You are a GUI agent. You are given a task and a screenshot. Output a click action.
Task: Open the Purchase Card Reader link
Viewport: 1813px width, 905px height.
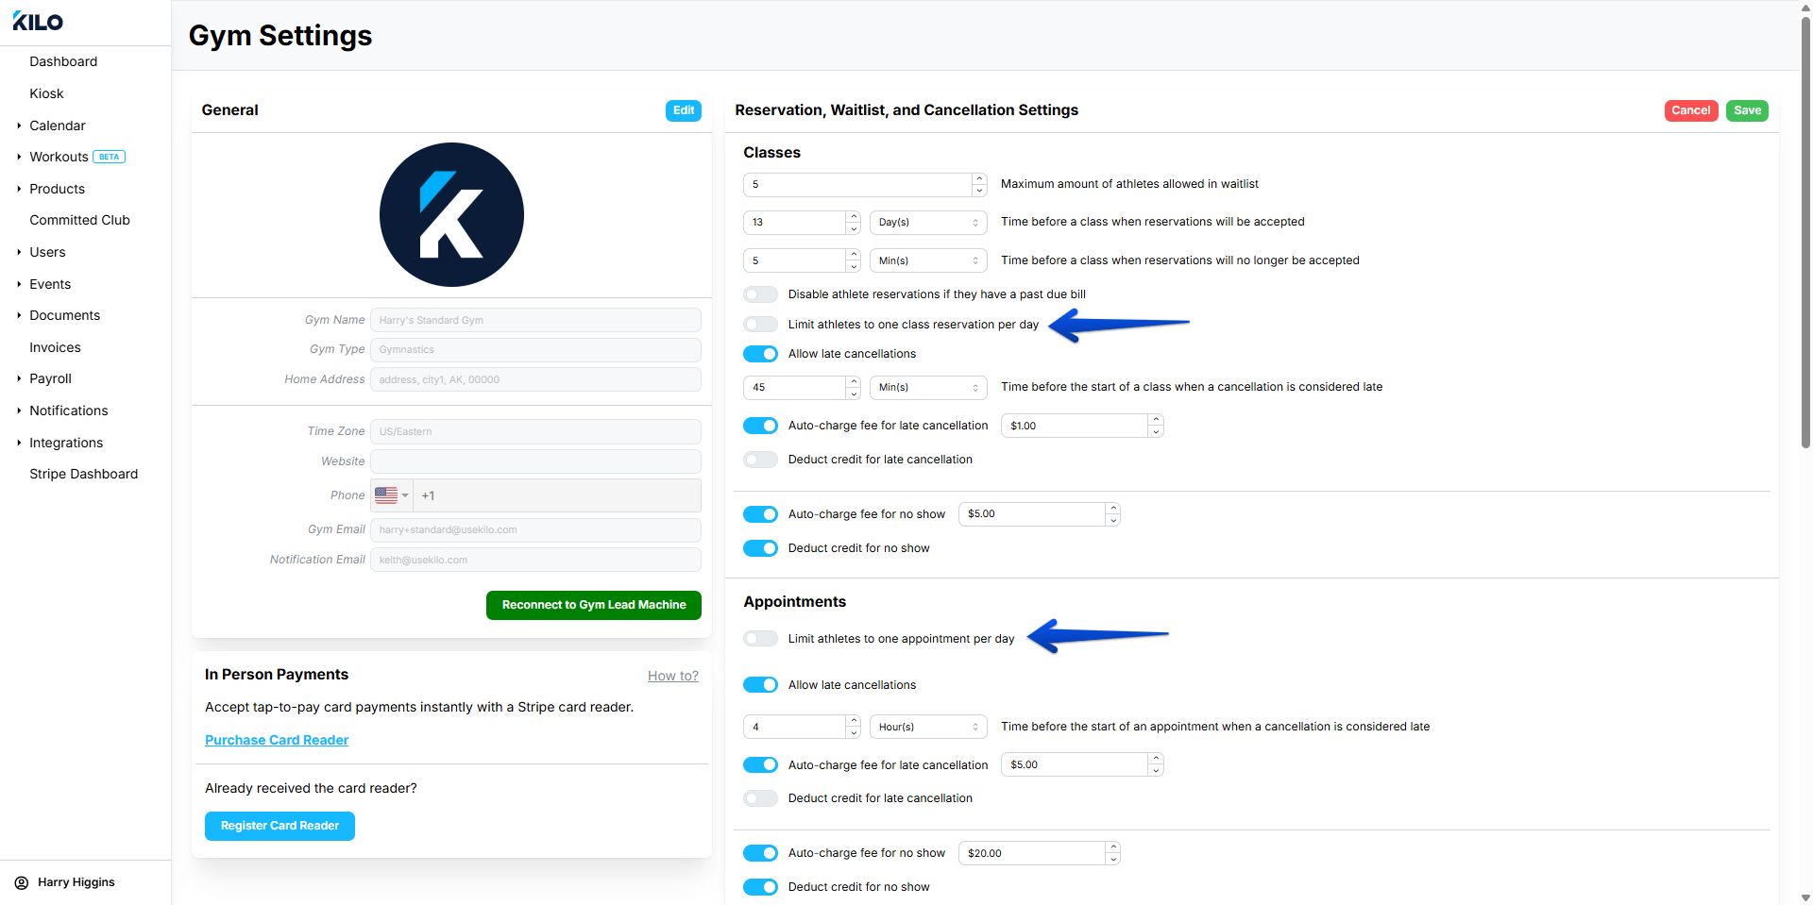pyautogui.click(x=277, y=740)
